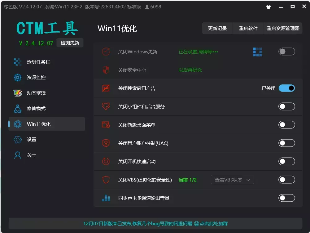The width and height of the screenshot is (310, 233).
Task: Click the CTM工具 logo
Action: pyautogui.click(x=47, y=28)
